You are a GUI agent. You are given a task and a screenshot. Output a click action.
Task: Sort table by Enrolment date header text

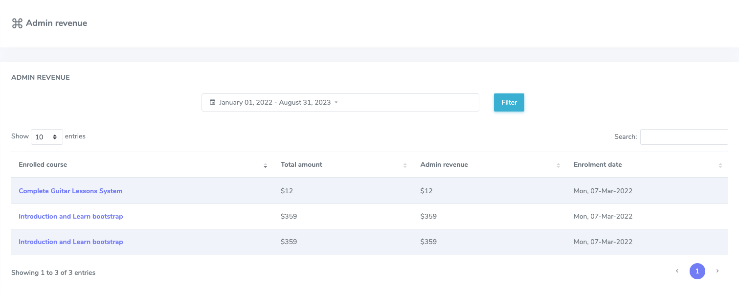(597, 164)
